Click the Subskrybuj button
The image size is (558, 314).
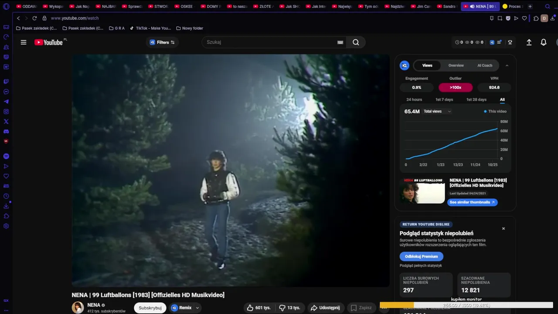[x=150, y=308]
